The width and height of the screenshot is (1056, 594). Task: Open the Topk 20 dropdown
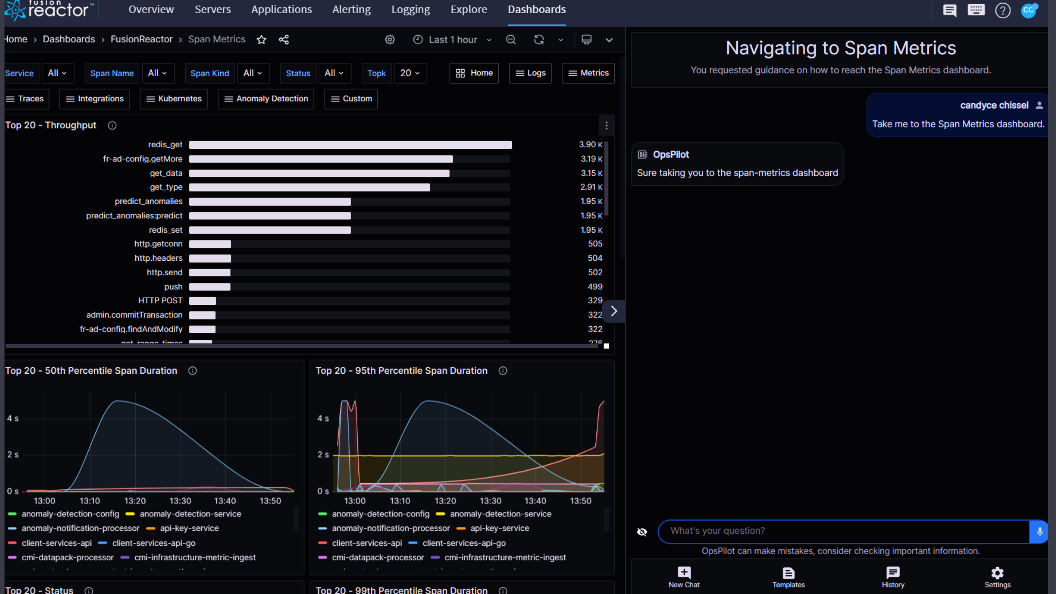pyautogui.click(x=410, y=73)
